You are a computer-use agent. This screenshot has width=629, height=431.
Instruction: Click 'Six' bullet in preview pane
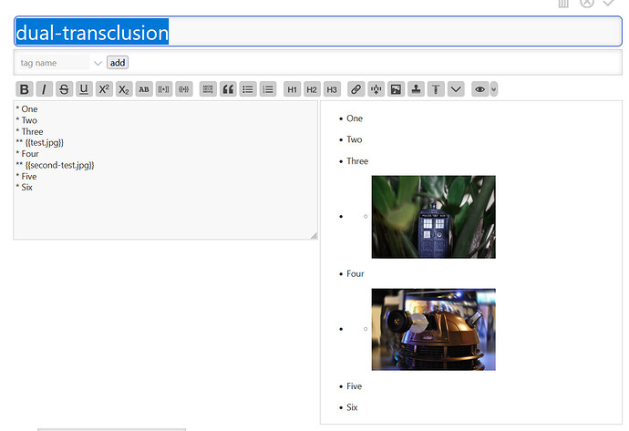[352, 407]
